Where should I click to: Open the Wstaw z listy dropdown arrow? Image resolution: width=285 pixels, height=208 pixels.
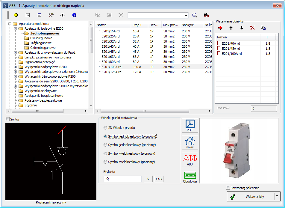pyautogui.click(x=277, y=196)
